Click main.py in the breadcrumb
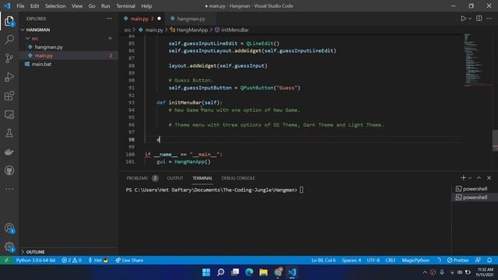 point(154,30)
